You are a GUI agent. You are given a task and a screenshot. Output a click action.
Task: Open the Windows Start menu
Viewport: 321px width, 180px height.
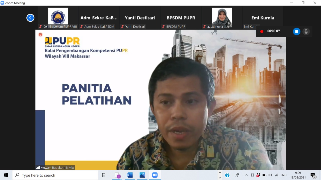click(x=6, y=175)
